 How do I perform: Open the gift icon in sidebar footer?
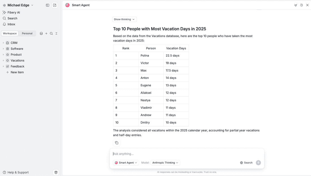56,172
